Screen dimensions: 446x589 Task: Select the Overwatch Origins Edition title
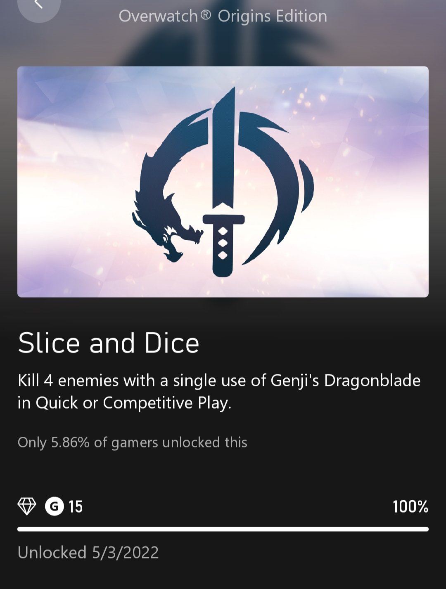click(x=223, y=17)
